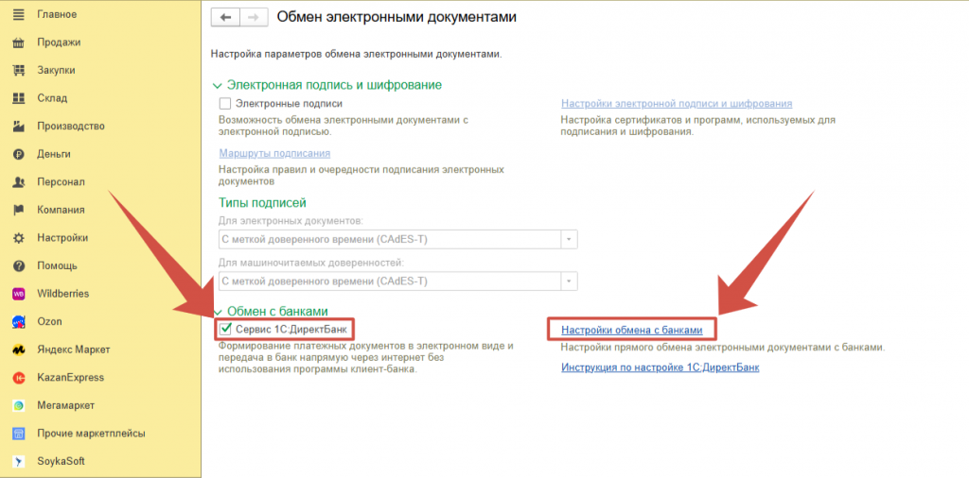Image resolution: width=969 pixels, height=478 pixels.
Task: Open Ozon section via its icon
Action: click(x=18, y=321)
